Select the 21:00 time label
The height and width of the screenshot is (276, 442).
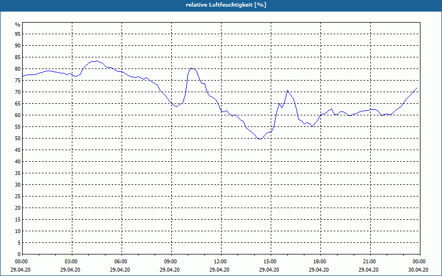point(369,262)
